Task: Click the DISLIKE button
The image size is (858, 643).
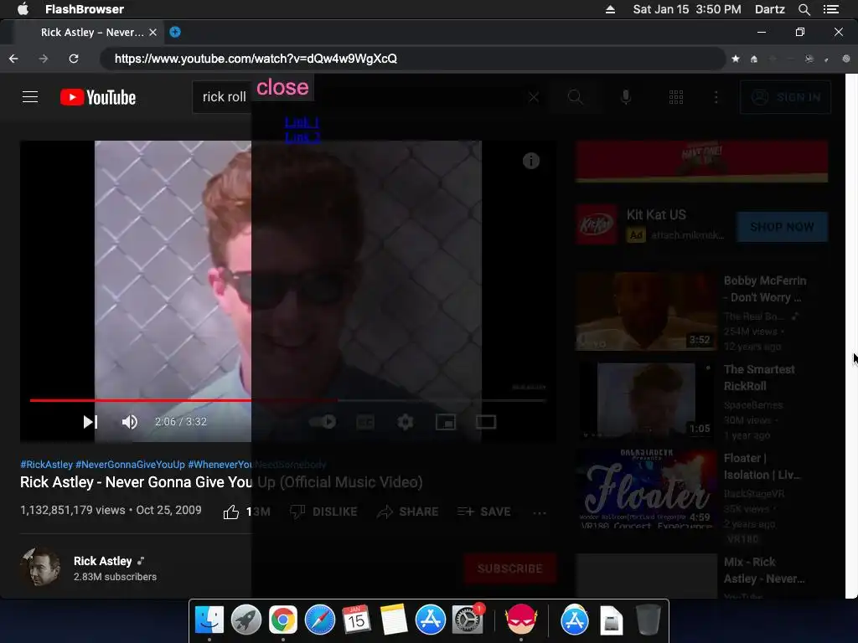Action: click(323, 512)
